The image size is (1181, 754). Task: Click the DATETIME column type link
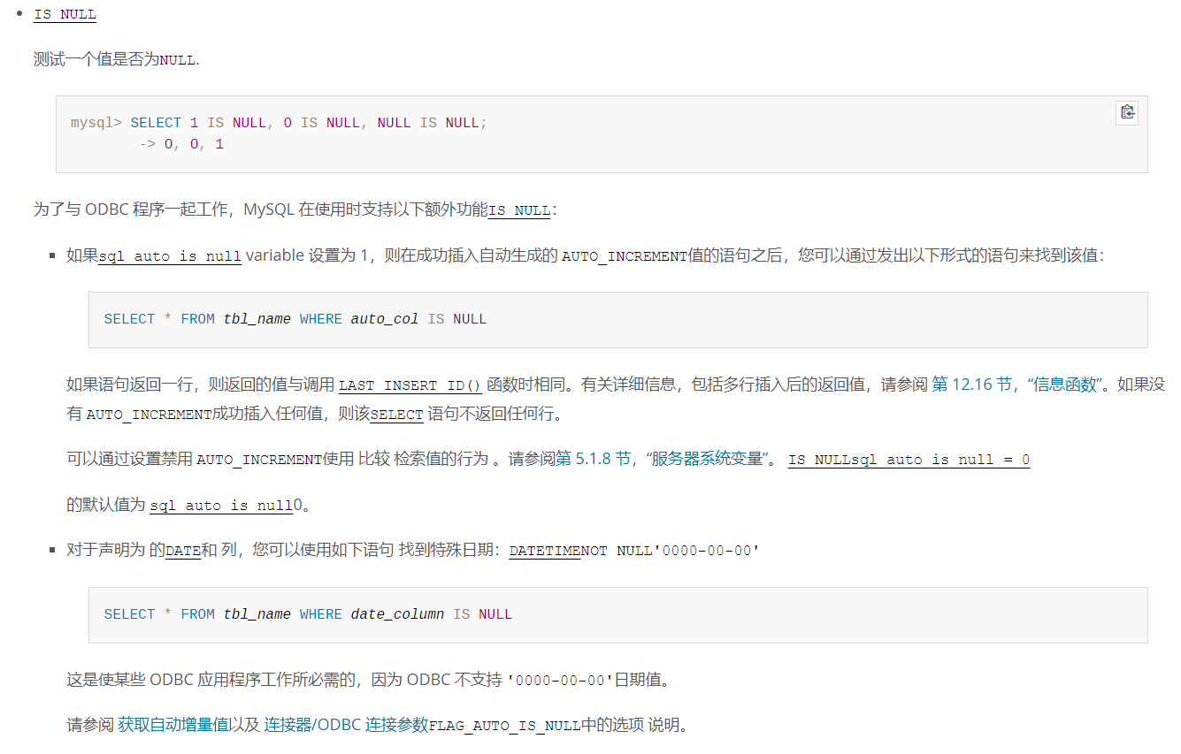(545, 551)
